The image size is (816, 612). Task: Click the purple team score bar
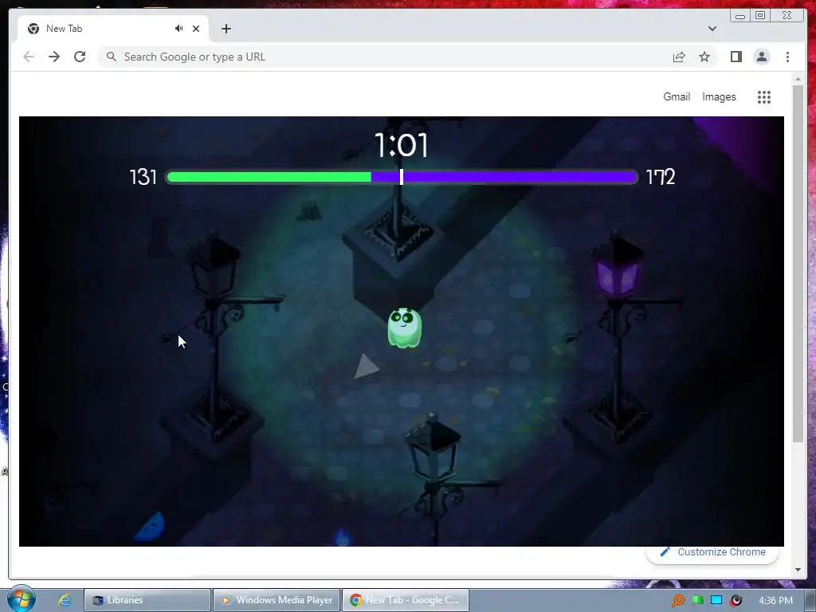pos(504,177)
